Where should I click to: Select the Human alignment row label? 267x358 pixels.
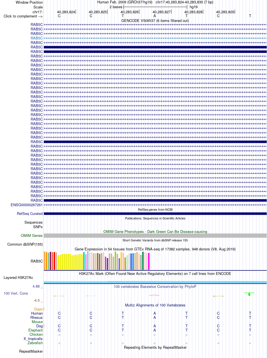coord(37,313)
